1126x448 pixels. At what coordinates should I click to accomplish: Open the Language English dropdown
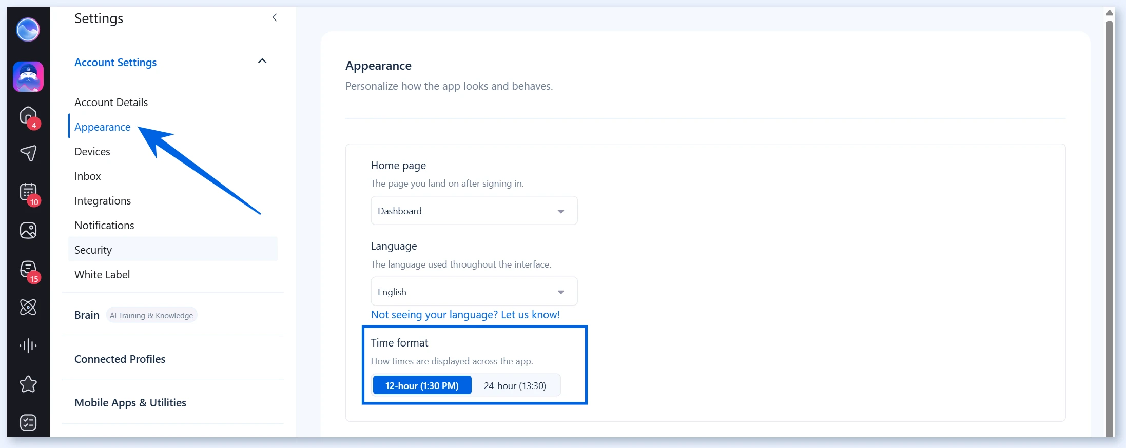click(474, 292)
